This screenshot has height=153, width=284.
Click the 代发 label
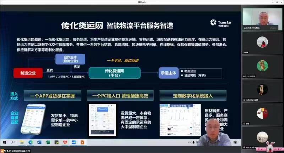click(77, 67)
